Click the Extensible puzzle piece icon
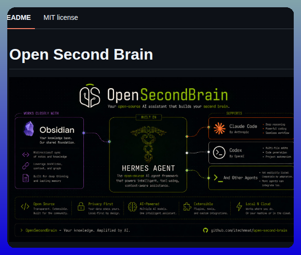Image resolution: width=301 pixels, height=255 pixels. point(187,207)
